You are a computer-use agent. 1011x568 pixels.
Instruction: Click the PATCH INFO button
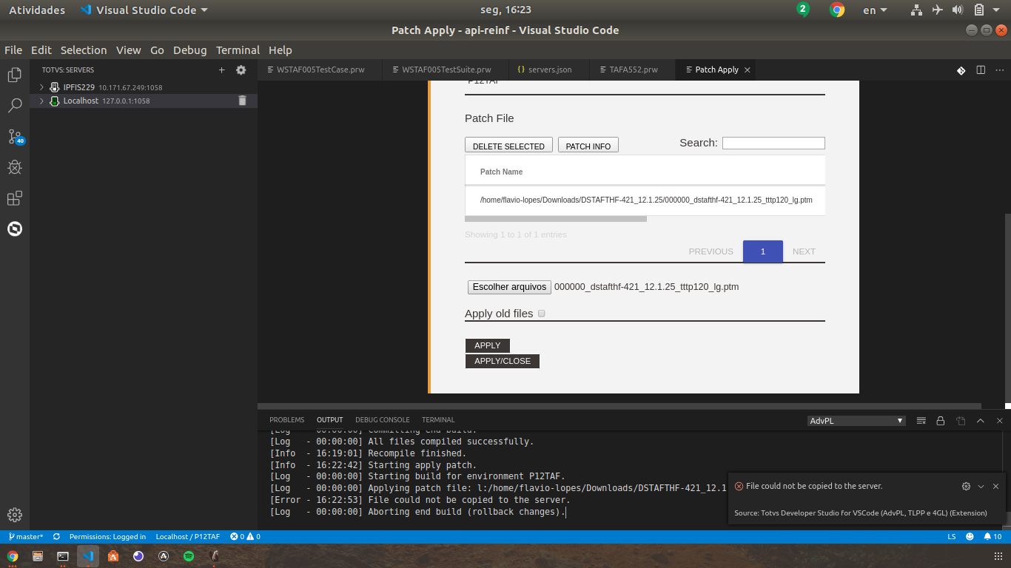[588, 146]
